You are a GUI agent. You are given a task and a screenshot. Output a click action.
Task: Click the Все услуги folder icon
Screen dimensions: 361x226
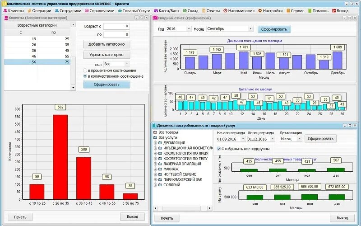(x=155, y=137)
